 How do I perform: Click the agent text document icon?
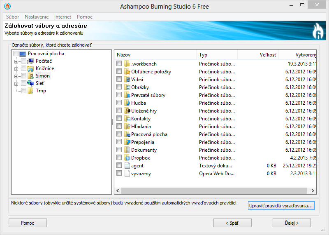point(127,166)
